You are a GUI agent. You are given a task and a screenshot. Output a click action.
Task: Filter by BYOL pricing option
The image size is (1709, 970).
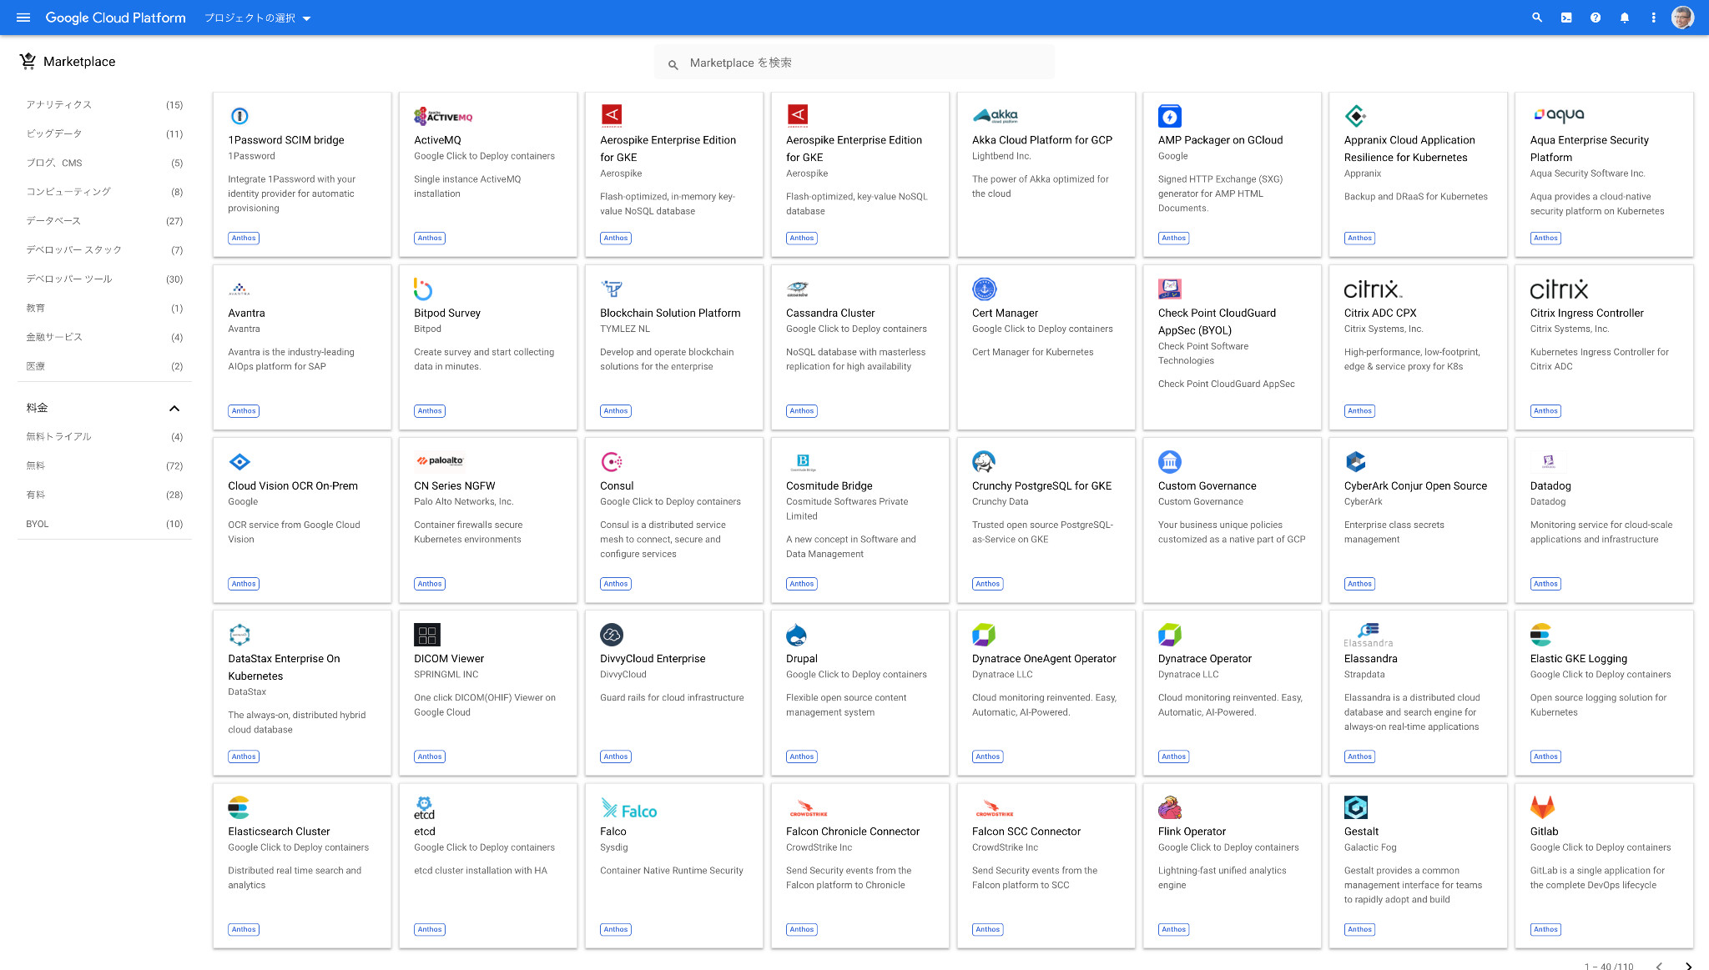[x=38, y=524]
